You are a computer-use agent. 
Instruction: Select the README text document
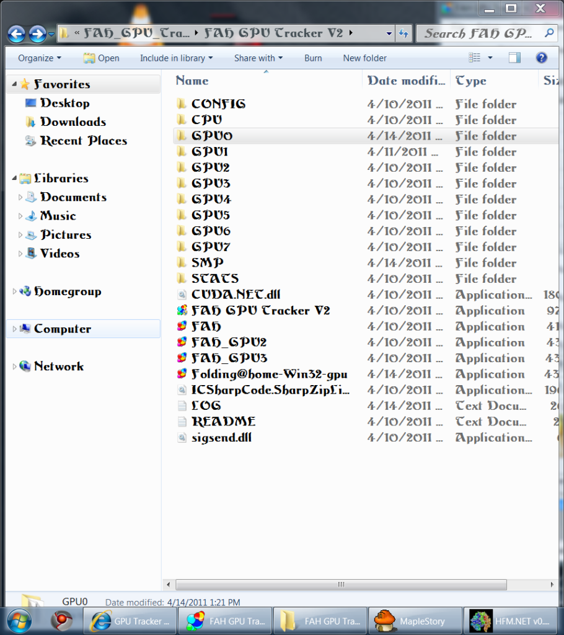(223, 421)
